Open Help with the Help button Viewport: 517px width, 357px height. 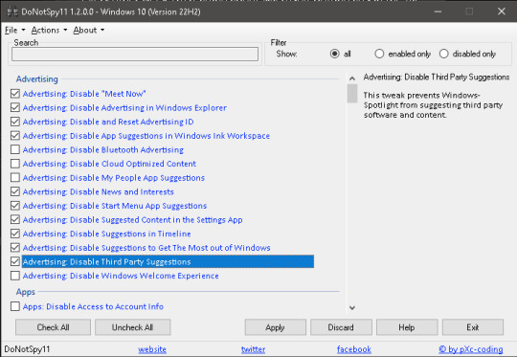click(407, 327)
